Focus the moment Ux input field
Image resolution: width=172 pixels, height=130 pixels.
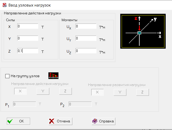click(x=86, y=26)
